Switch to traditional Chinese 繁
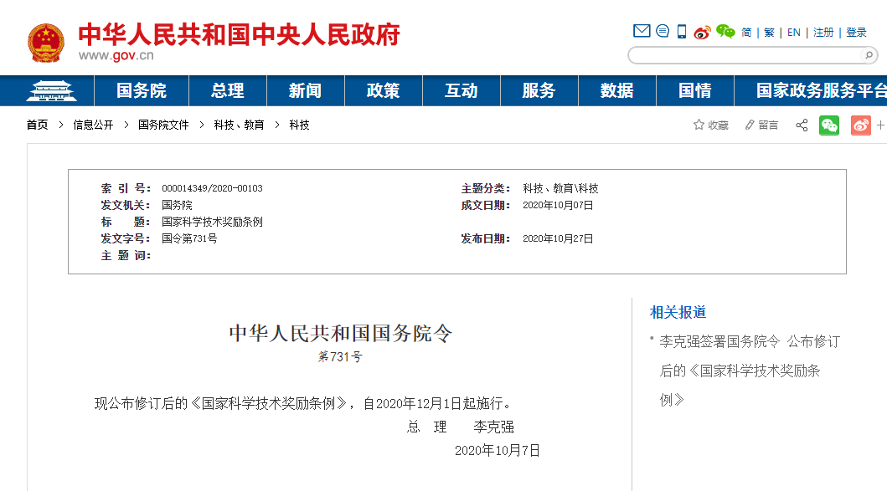 (769, 33)
